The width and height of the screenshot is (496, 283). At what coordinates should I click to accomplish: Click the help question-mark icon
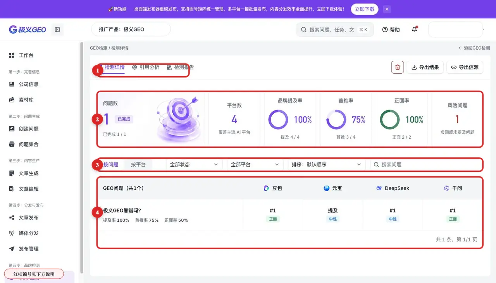click(385, 29)
